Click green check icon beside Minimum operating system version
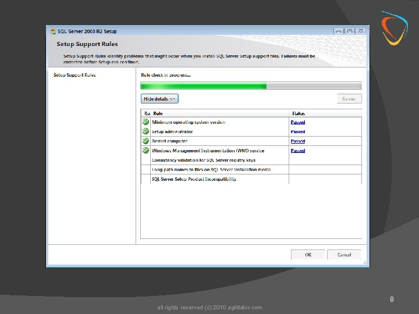 pyautogui.click(x=145, y=122)
